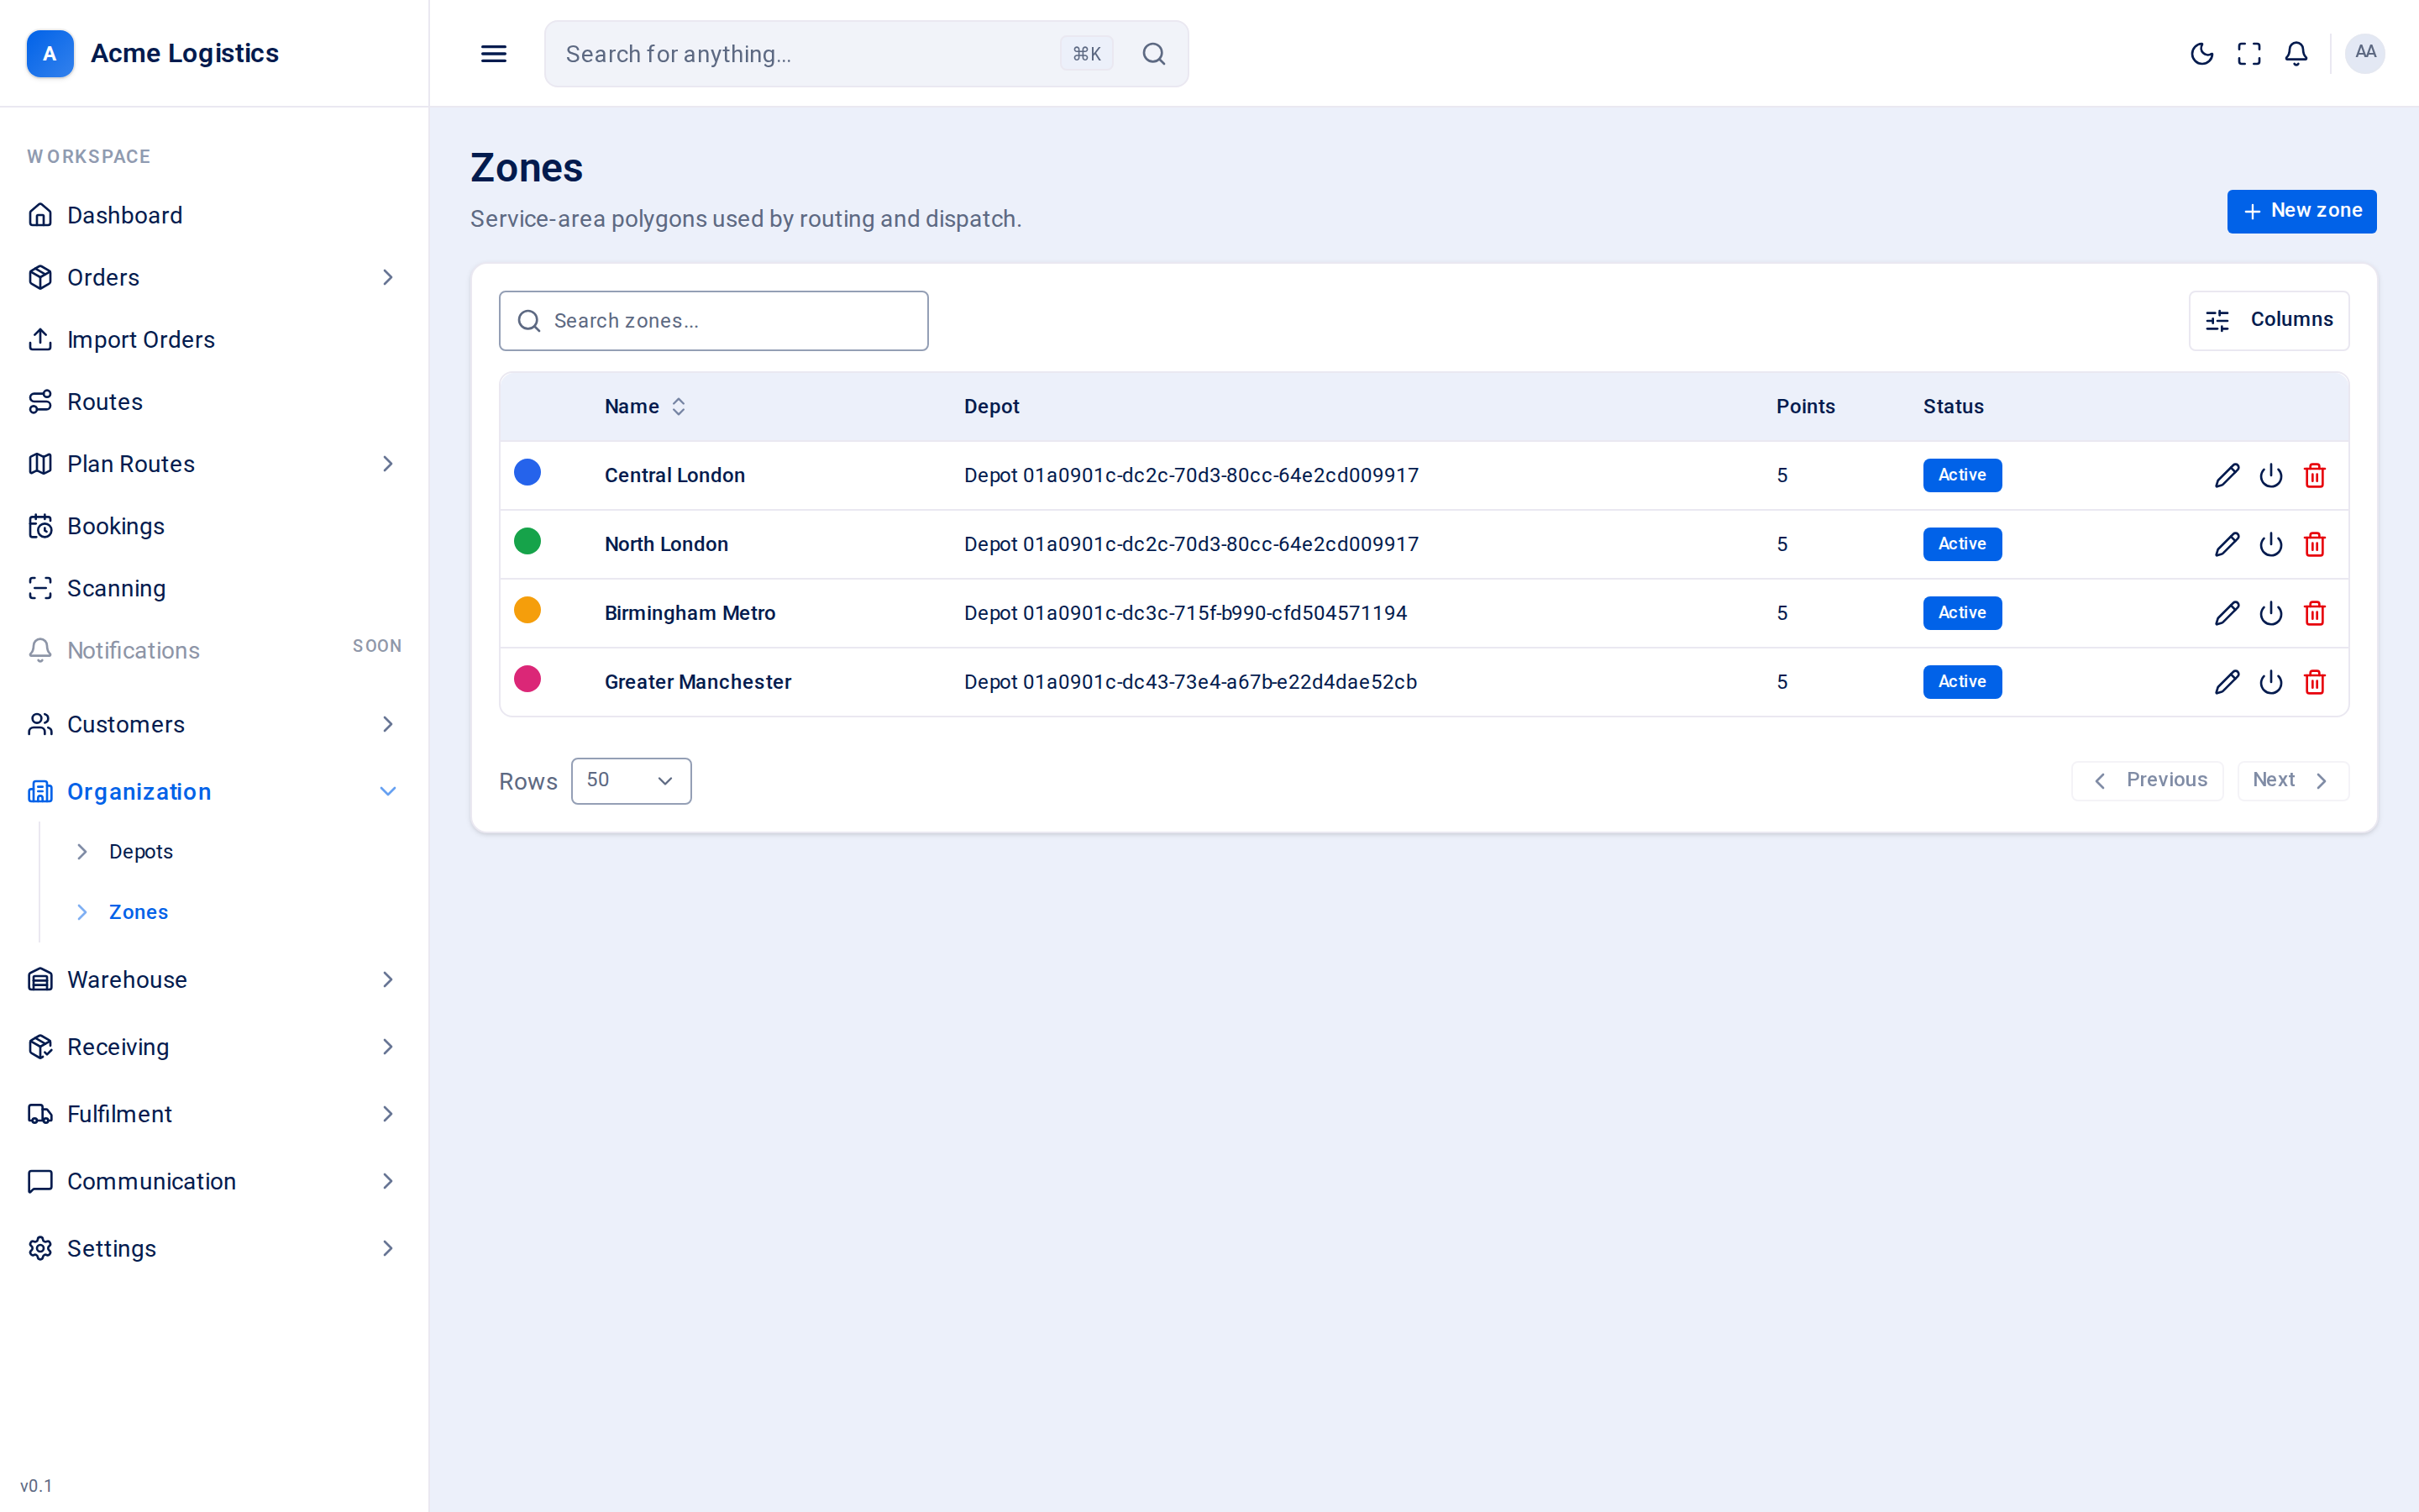The width and height of the screenshot is (2419, 1512).
Task: Click the global search magnifier icon
Action: click(x=1153, y=54)
